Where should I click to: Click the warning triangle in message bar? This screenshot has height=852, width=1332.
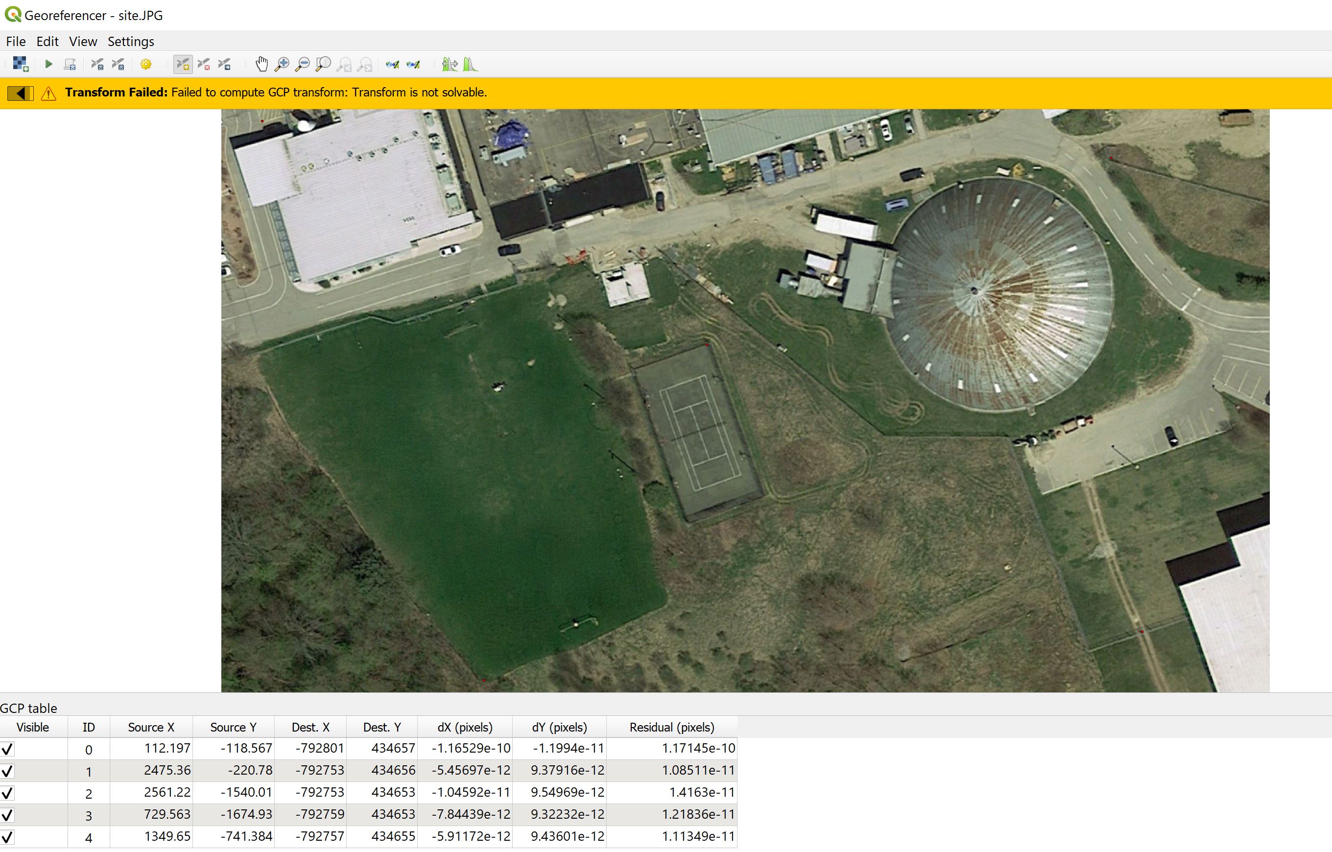[48, 94]
